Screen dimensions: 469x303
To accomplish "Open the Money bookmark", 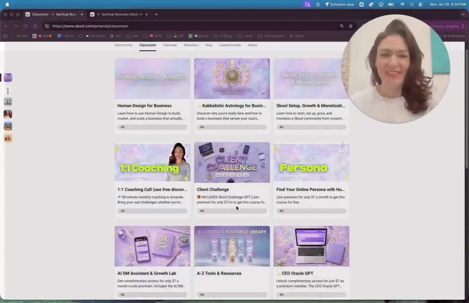I will coord(199,36).
